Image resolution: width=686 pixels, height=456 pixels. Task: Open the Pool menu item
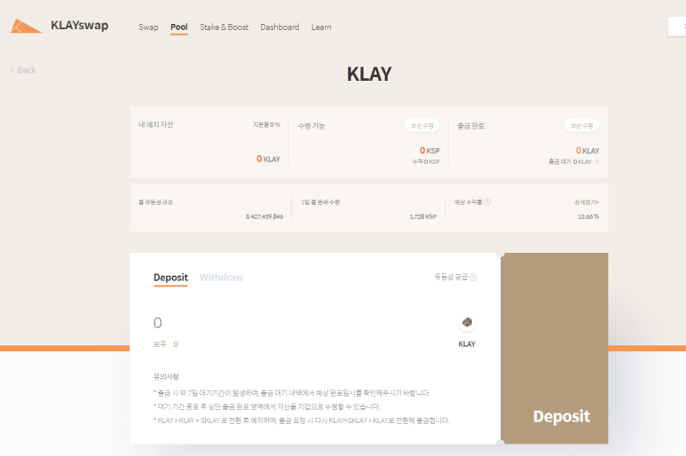[179, 28]
